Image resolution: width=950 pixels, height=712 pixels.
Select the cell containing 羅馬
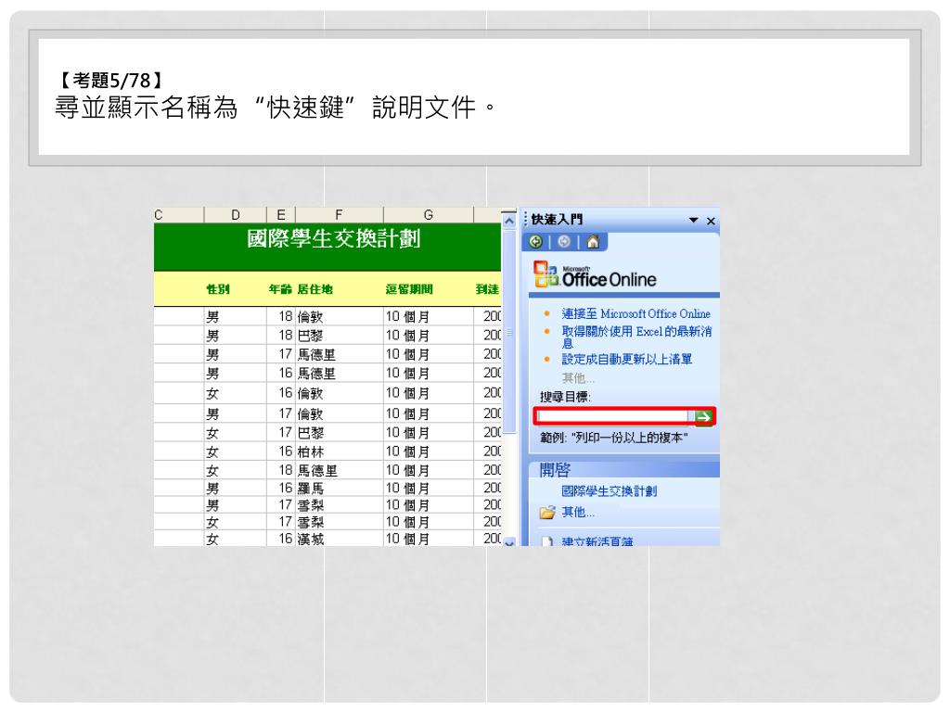click(x=340, y=488)
